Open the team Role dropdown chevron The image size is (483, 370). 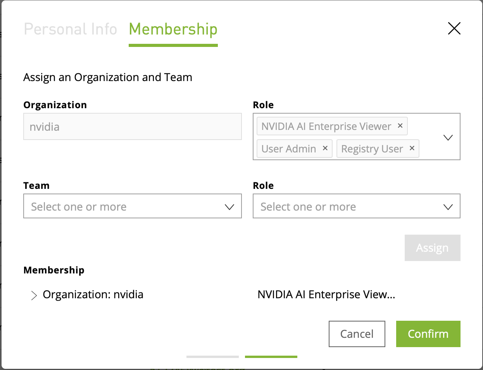(x=448, y=206)
